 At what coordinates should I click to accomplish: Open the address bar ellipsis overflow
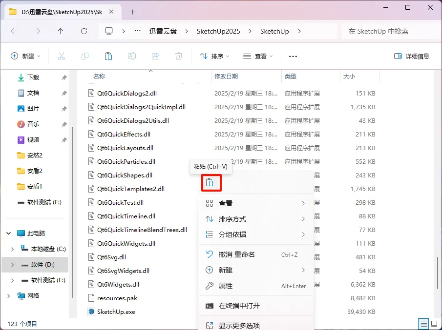pos(138,31)
